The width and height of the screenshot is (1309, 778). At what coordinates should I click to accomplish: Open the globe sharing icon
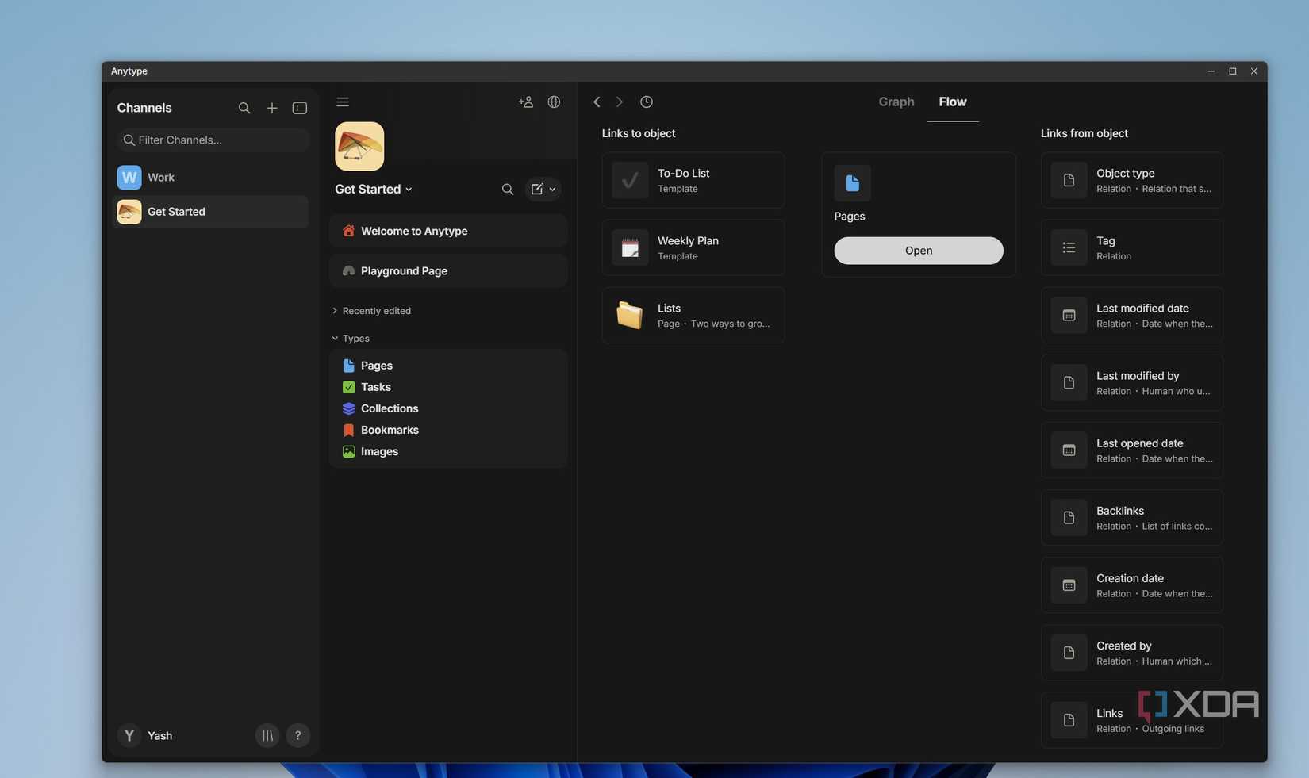tap(554, 102)
